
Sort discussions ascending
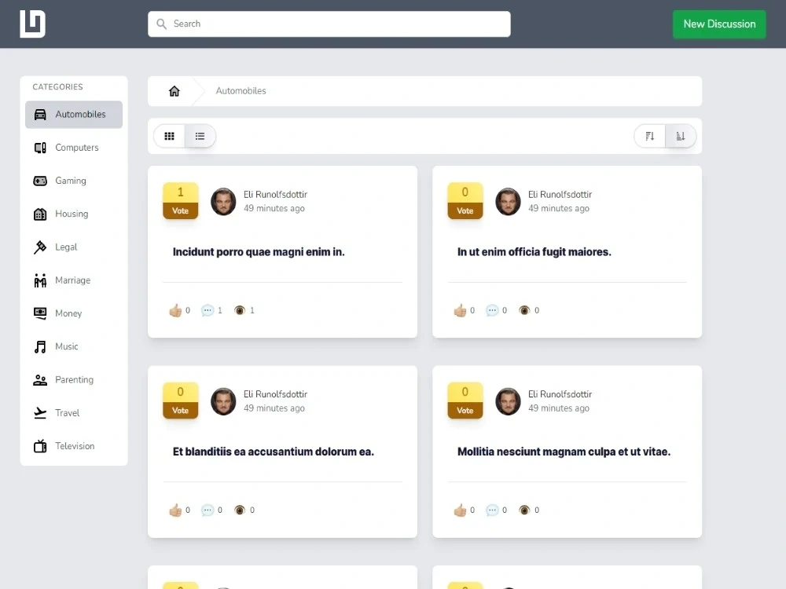[x=680, y=136]
